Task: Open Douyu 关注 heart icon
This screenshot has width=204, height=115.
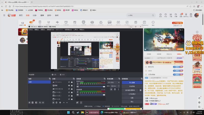Action: point(165,15)
